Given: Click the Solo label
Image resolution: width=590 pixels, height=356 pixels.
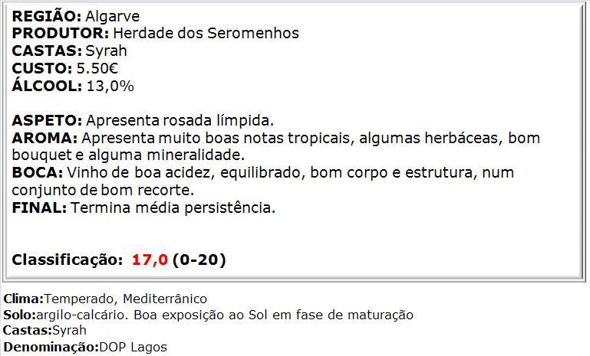Looking at the screenshot, I should pos(20,315).
